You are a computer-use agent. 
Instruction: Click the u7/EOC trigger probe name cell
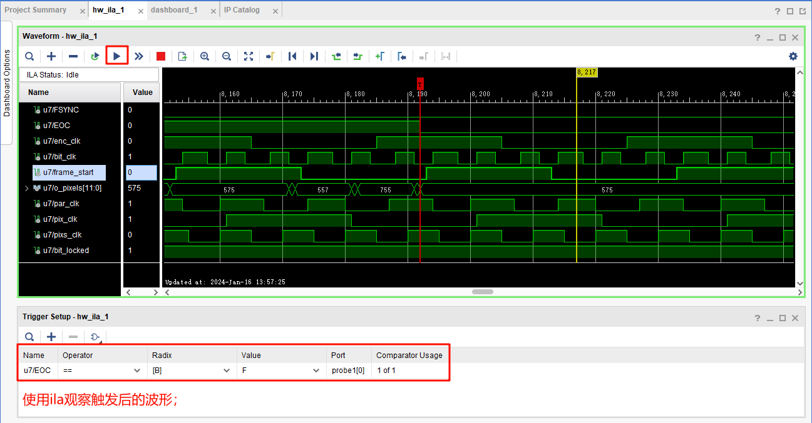click(x=38, y=371)
